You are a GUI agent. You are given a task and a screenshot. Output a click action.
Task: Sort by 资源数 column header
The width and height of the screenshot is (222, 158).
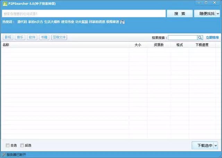[x=159, y=45]
